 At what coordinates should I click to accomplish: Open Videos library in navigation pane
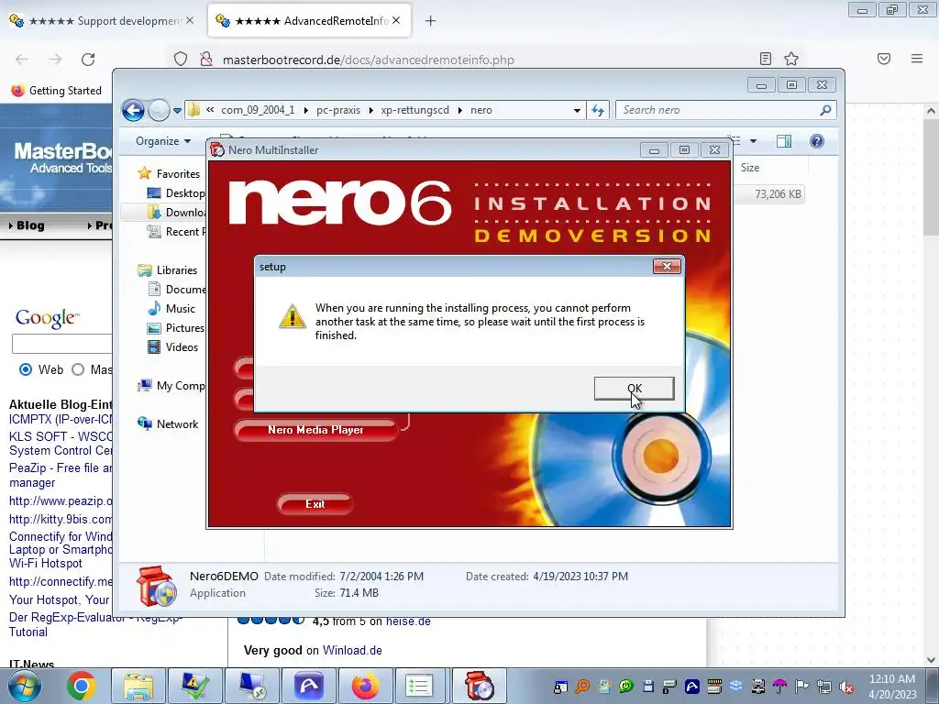click(x=182, y=346)
